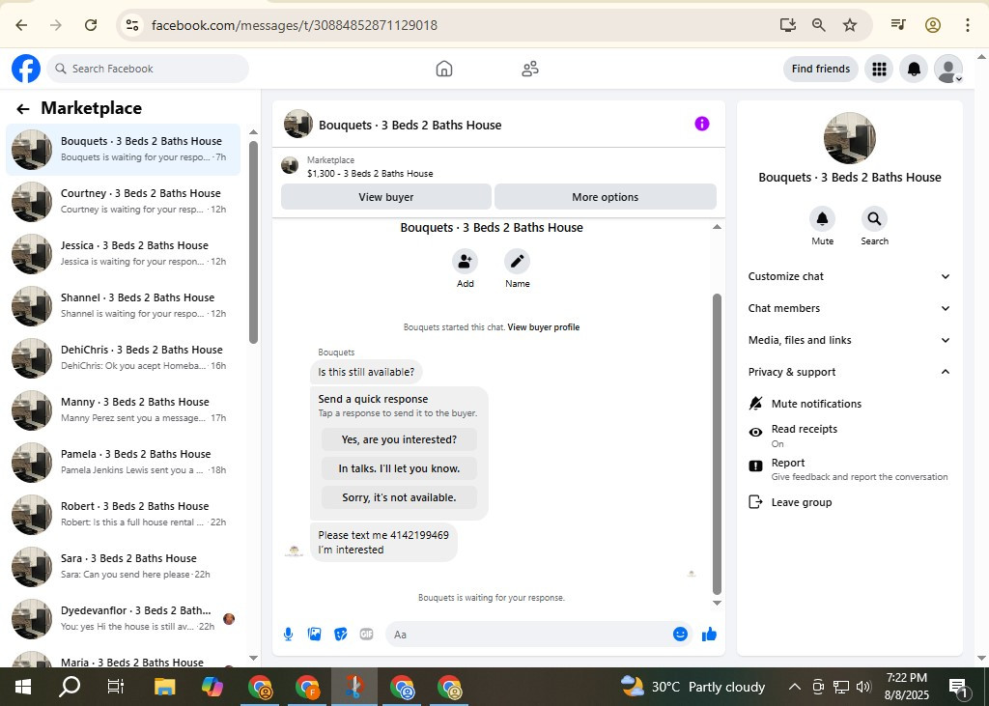Screen dimensions: 989x706
Task: Click the browser back arrow
Action: (x=21, y=24)
